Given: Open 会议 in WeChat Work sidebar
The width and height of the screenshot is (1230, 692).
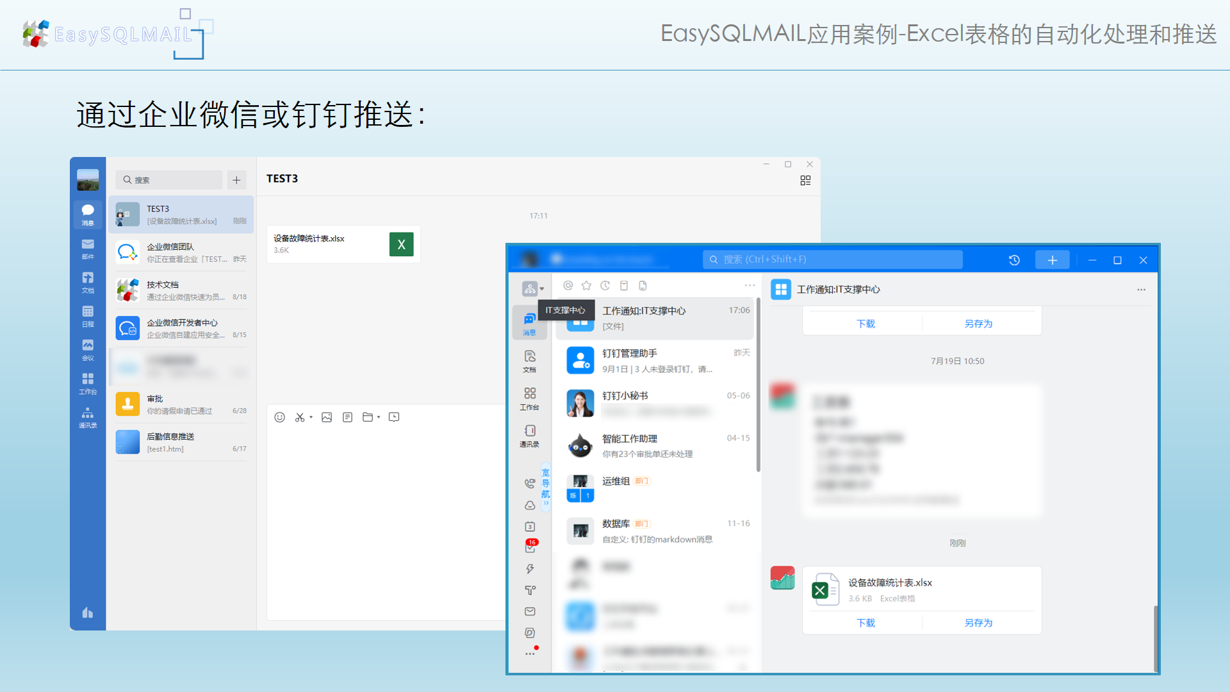Looking at the screenshot, I should point(88,350).
